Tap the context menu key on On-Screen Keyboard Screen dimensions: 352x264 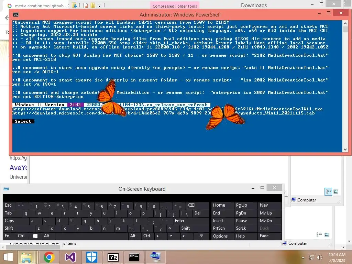click(201, 236)
